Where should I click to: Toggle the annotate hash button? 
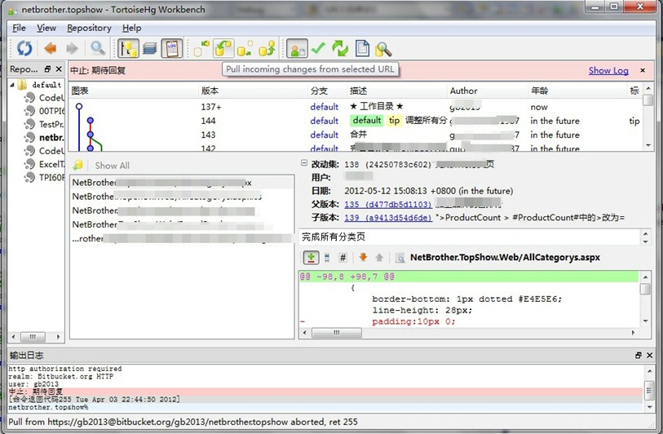pos(343,257)
